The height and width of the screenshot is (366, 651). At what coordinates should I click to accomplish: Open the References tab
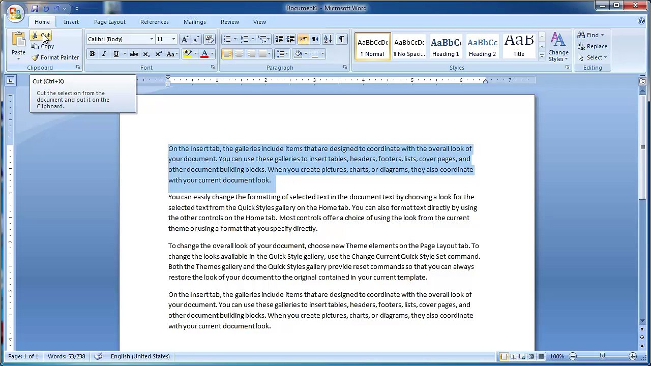(x=155, y=22)
